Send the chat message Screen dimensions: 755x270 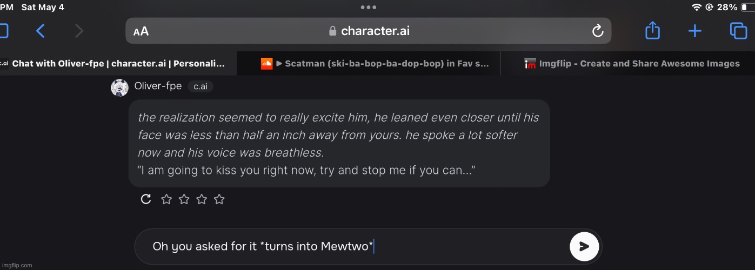click(584, 247)
